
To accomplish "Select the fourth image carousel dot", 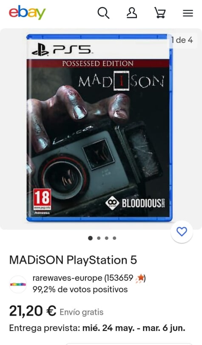I will [114, 238].
